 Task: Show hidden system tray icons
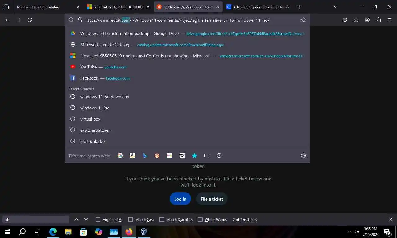coord(350,232)
